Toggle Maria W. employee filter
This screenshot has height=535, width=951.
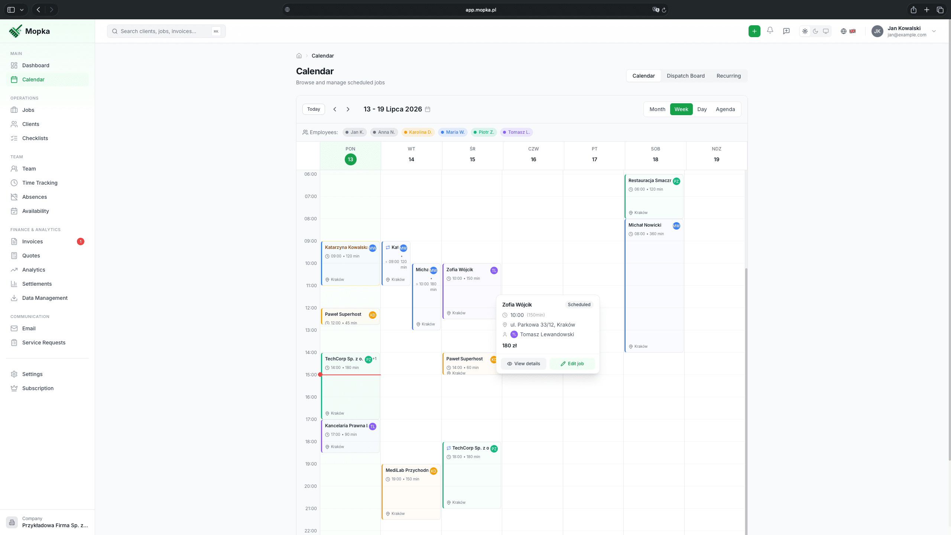(452, 132)
